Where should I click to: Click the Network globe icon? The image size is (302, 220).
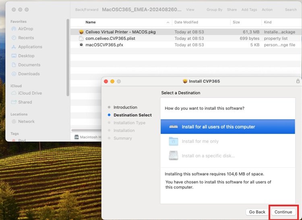pyautogui.click(x=14, y=121)
